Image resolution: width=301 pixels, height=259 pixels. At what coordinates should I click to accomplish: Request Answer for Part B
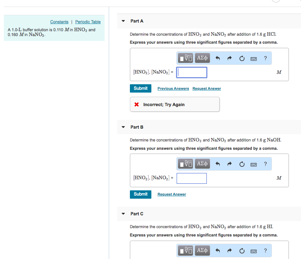point(171,194)
